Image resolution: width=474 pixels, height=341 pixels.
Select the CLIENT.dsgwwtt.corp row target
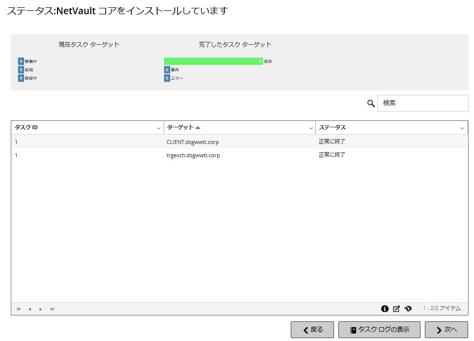tap(193, 142)
